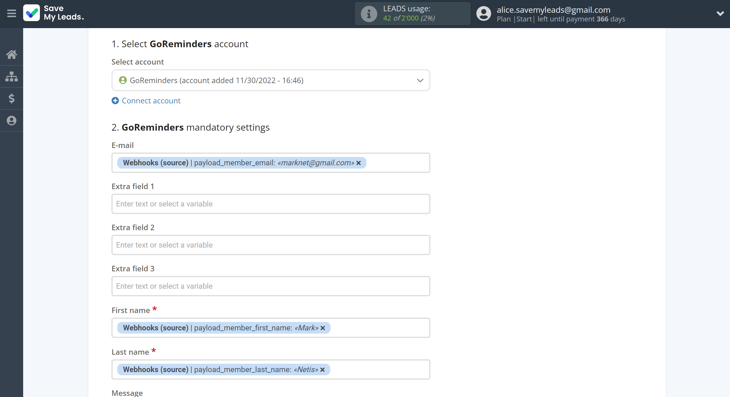
Task: Remove the payload_member_email variable tag
Action: point(359,163)
